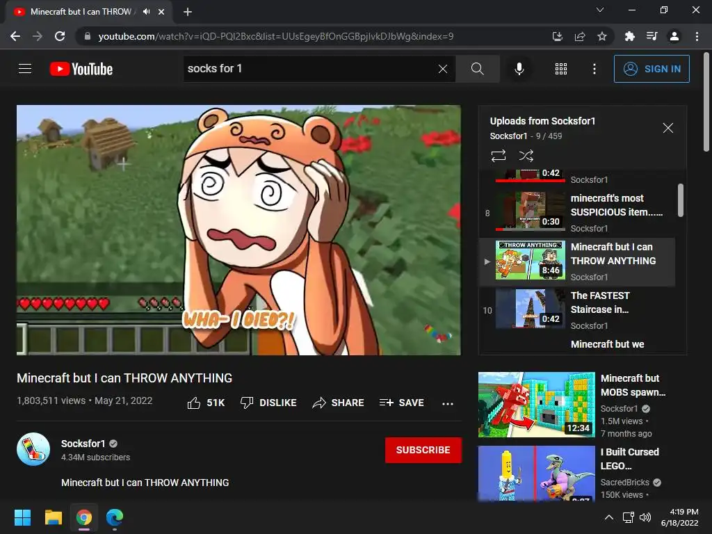
Task: Open the YouTube apps grid
Action: [561, 69]
